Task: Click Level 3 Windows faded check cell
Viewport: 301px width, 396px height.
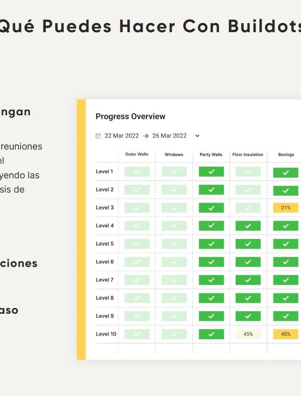Action: click(x=174, y=208)
